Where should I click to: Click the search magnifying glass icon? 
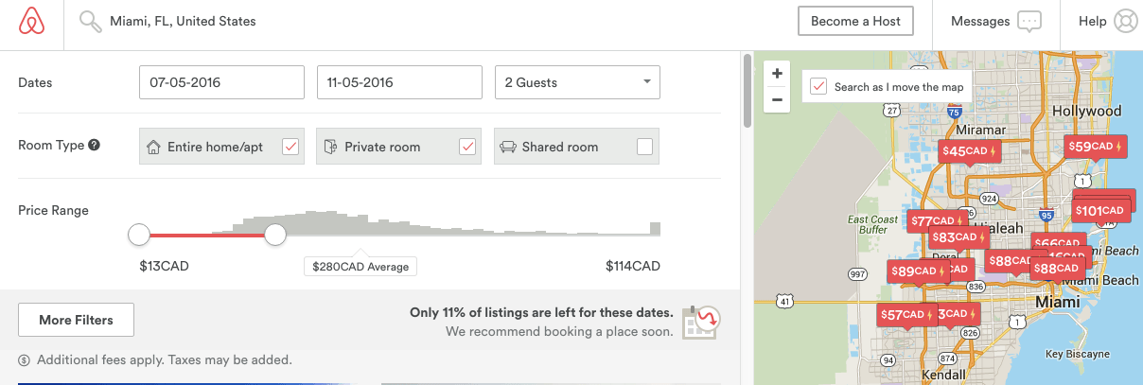pyautogui.click(x=90, y=21)
